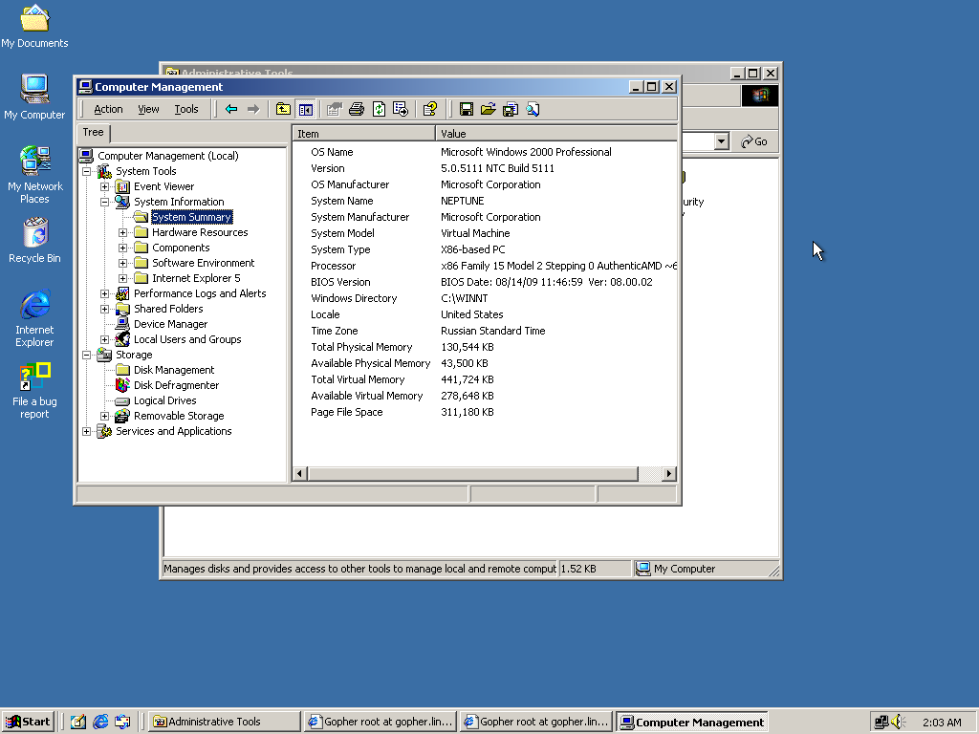Expand Services and Applications
Screen dimensions: 979x734
pyautogui.click(x=87, y=431)
